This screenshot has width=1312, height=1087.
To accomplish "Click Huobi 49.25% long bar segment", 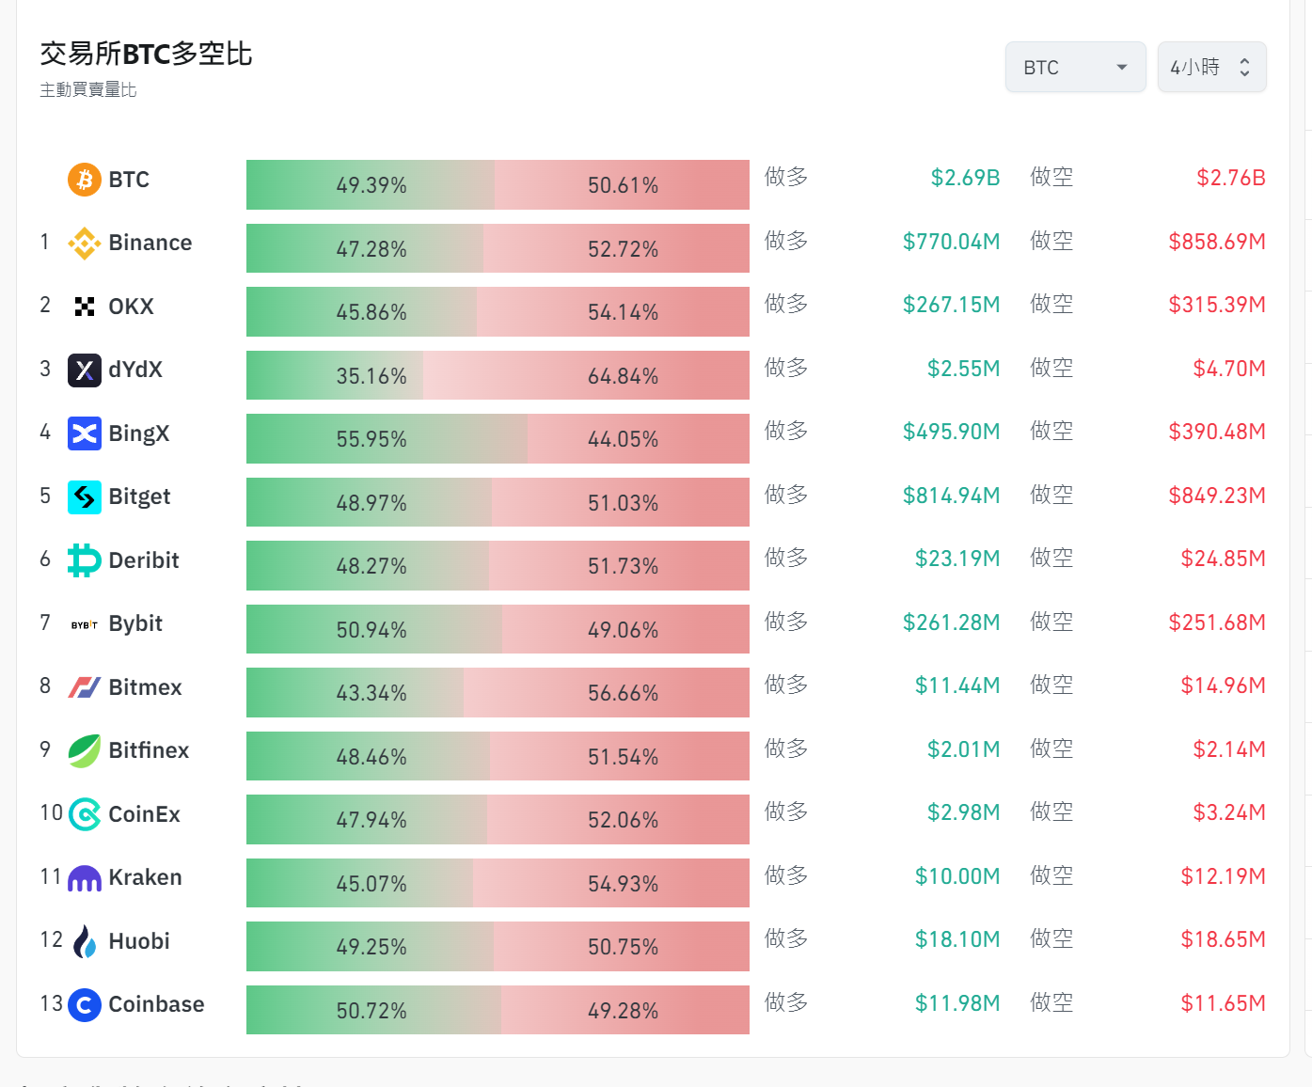I will 371,947.
